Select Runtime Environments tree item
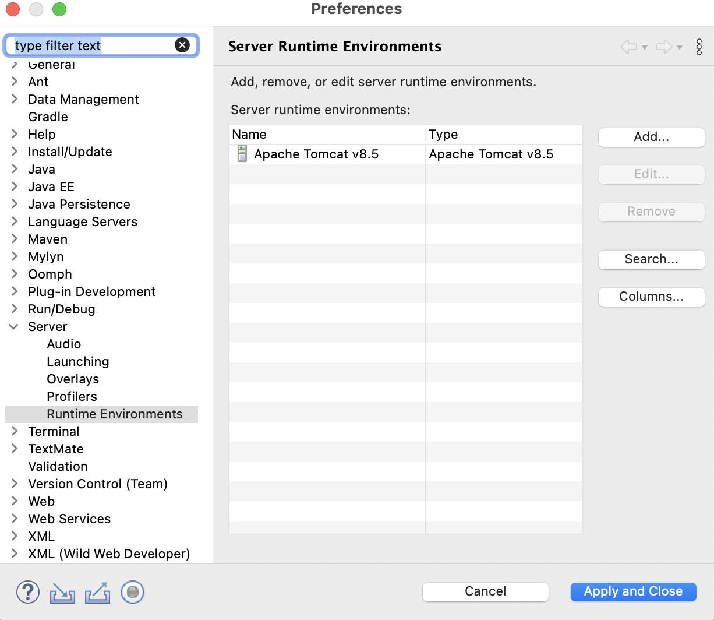 pyautogui.click(x=101, y=414)
